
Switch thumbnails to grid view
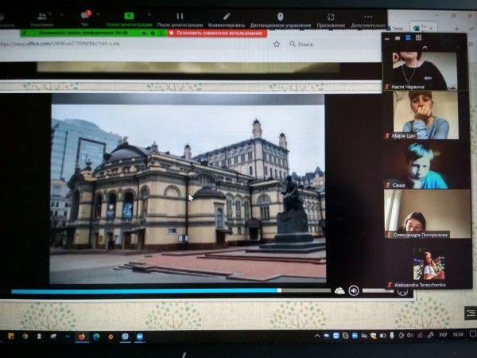(419, 37)
